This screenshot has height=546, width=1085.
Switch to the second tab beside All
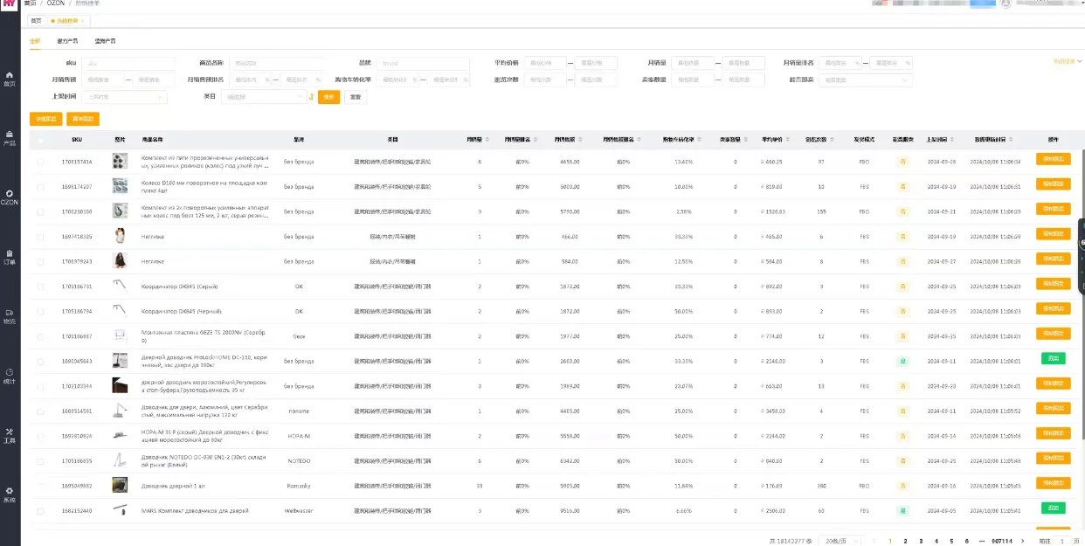(67, 41)
